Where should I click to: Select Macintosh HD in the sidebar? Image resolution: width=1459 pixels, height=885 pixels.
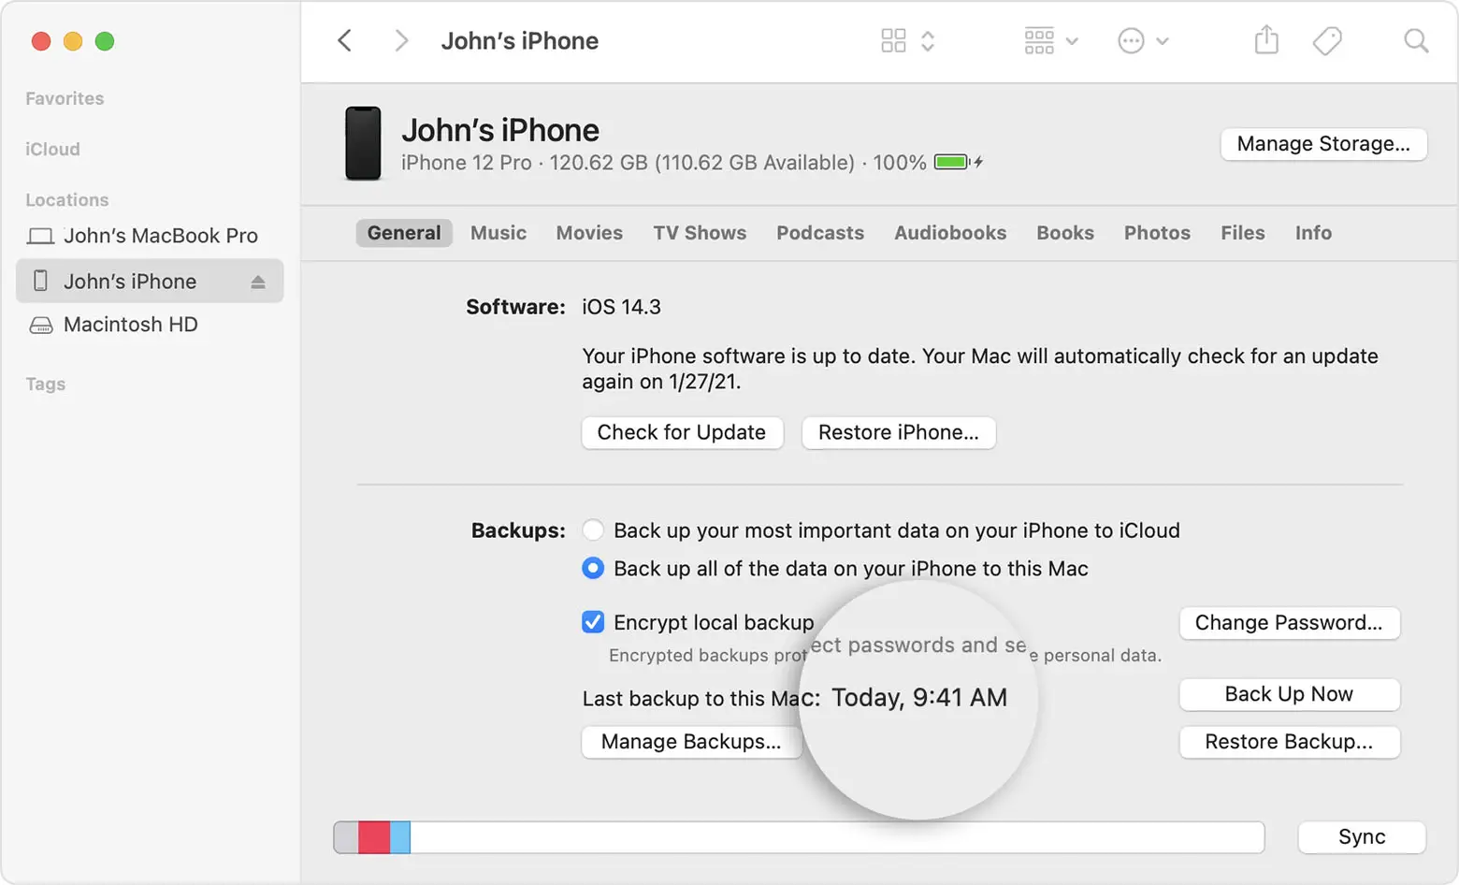[130, 325]
